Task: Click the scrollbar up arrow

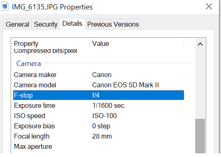Action: (x=200, y=44)
